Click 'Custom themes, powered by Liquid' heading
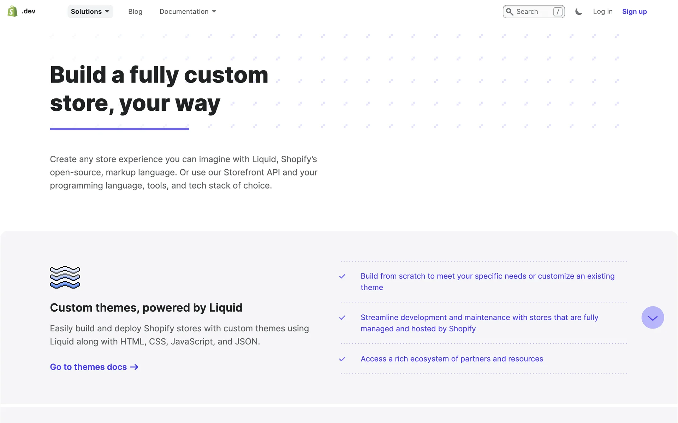The width and height of the screenshot is (678, 423). click(x=146, y=308)
